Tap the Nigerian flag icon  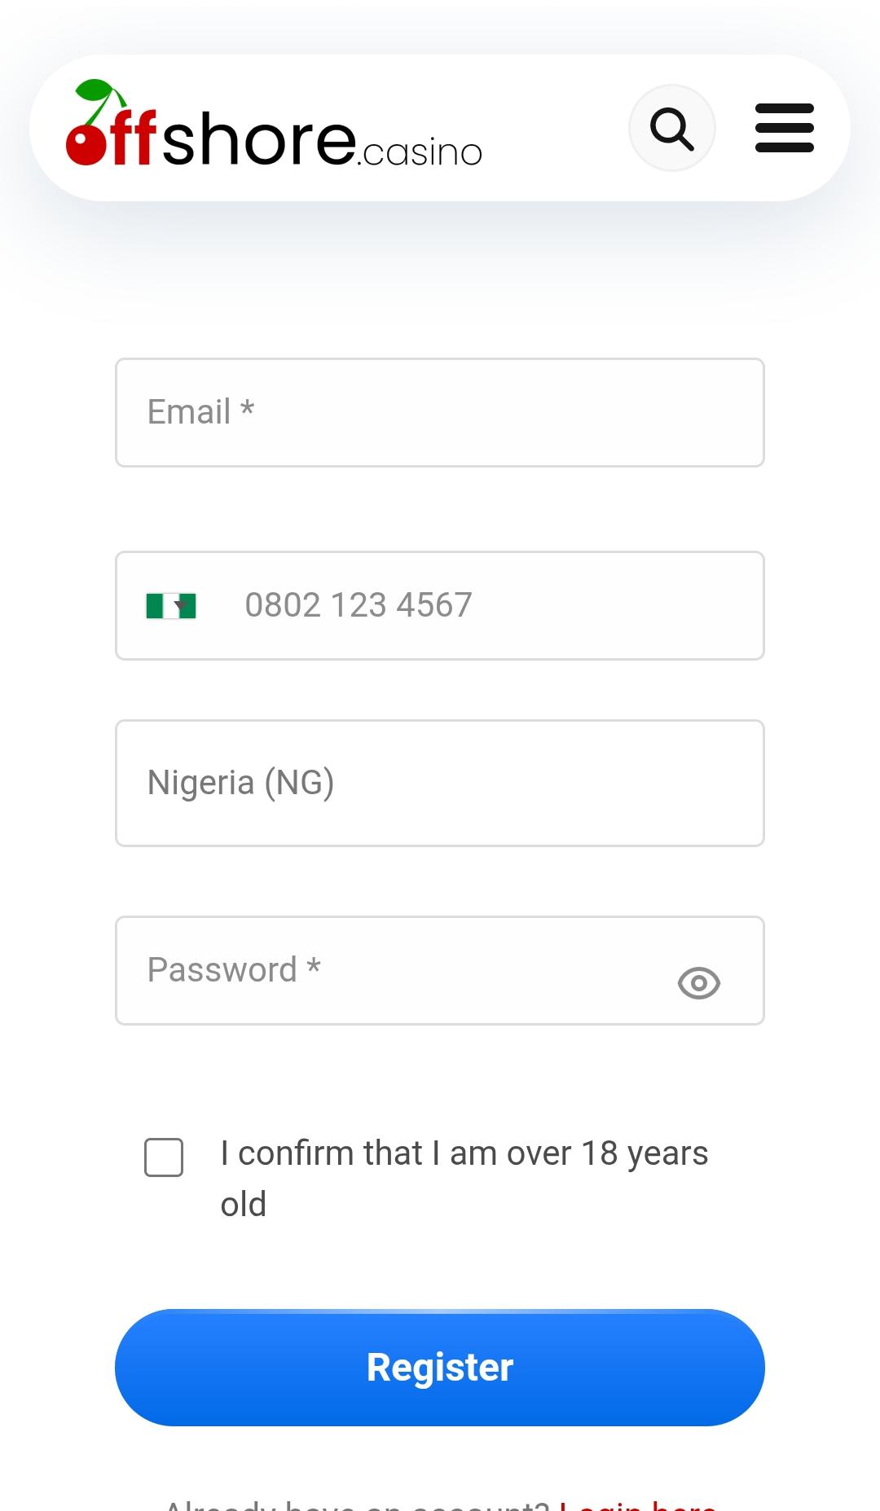[x=171, y=605]
